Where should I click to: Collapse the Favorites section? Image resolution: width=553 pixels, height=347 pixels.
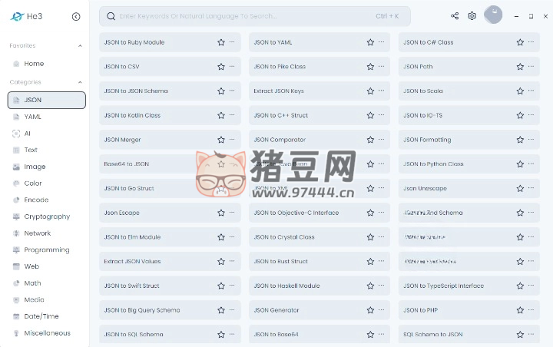pos(80,46)
